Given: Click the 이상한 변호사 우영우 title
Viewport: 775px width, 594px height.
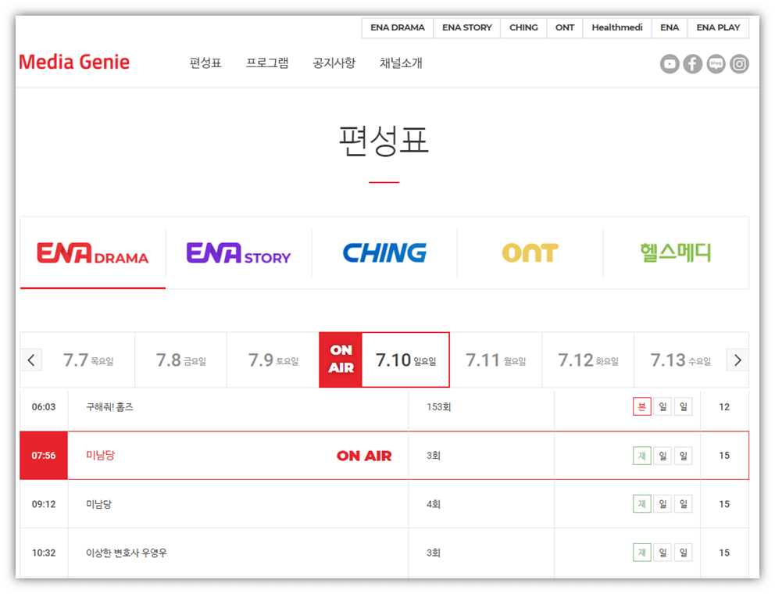Looking at the screenshot, I should [127, 553].
